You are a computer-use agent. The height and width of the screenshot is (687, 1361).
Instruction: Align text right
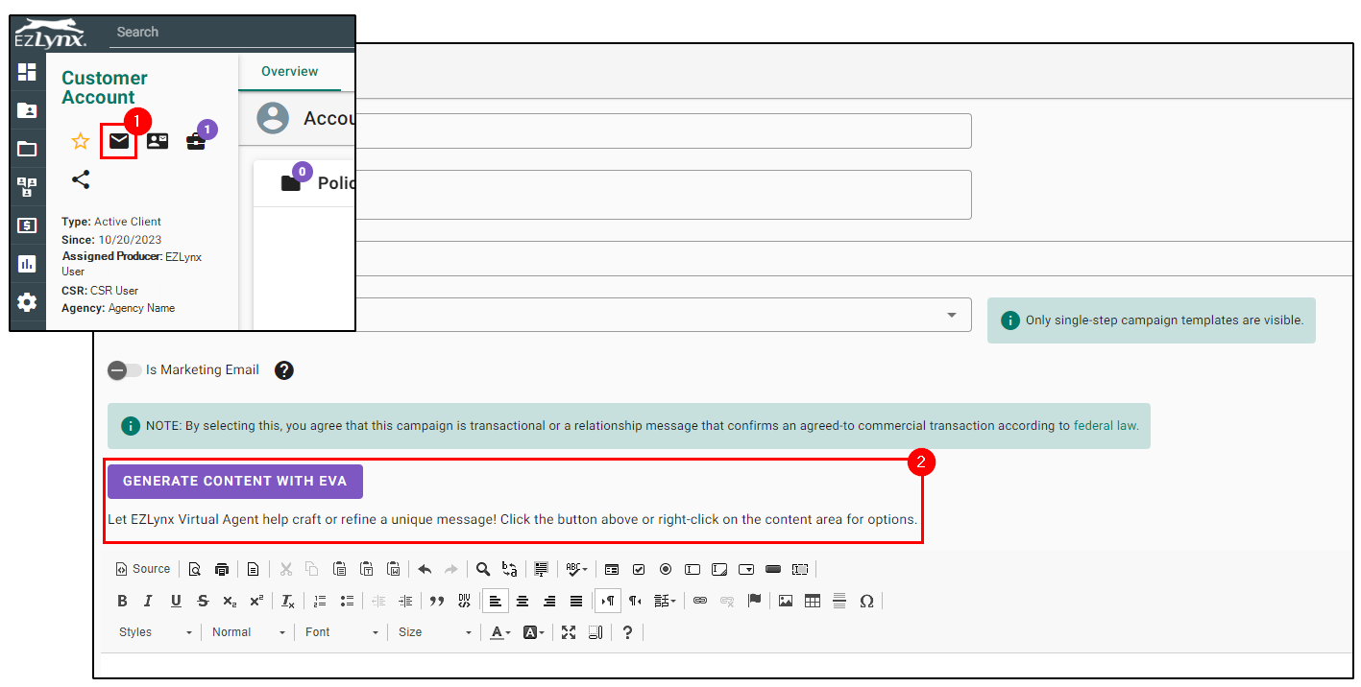(x=549, y=601)
